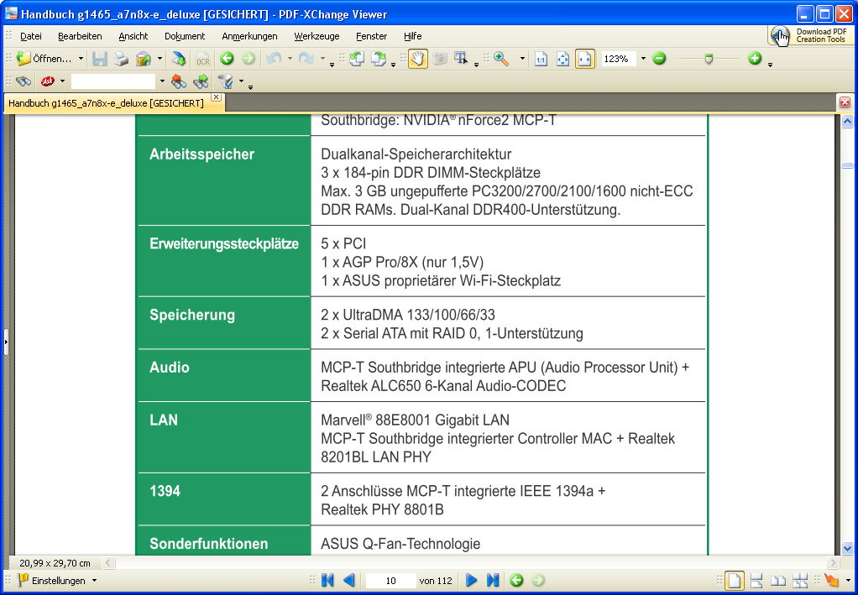Select the Handbuch g1465_a7n8x-e_deluxe document tab
This screenshot has width=858, height=595.
(106, 103)
